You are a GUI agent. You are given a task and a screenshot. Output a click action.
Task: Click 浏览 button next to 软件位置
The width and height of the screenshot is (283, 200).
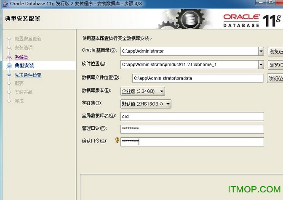275,65
